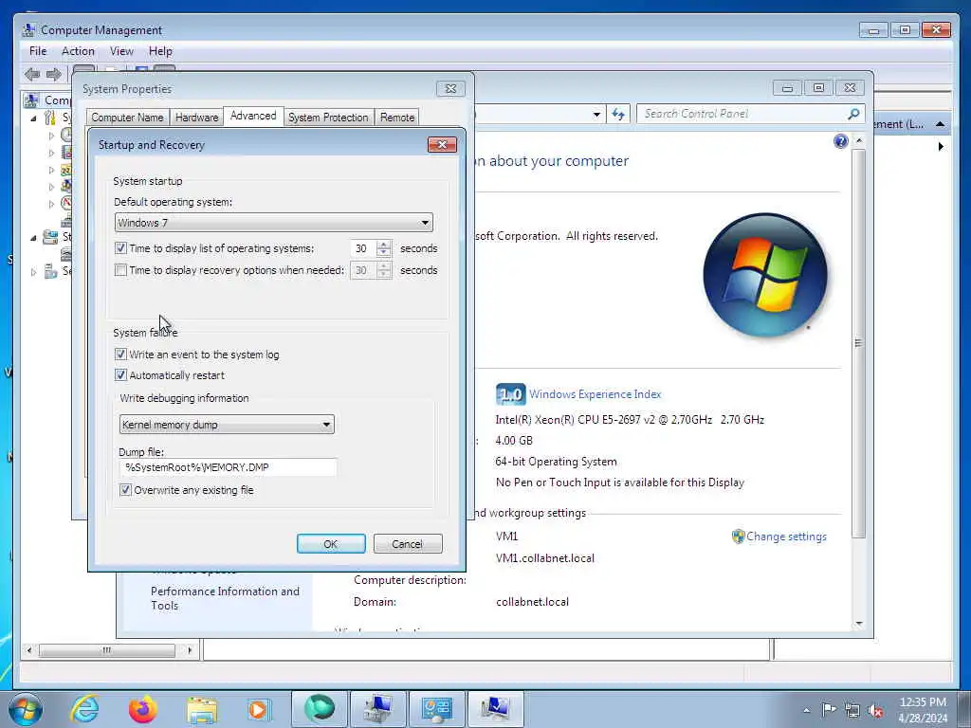Enable Time to display recovery options when needed
Image resolution: width=971 pixels, height=728 pixels.
[120, 270]
